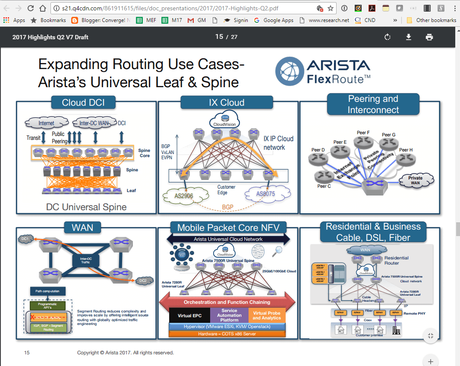
Task: Rotate the PDF clockwise
Action: [388, 37]
